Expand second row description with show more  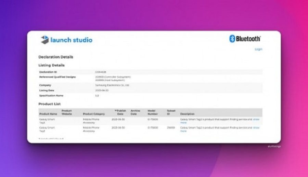point(256,128)
